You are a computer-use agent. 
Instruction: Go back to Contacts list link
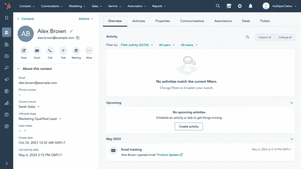[x=26, y=19]
